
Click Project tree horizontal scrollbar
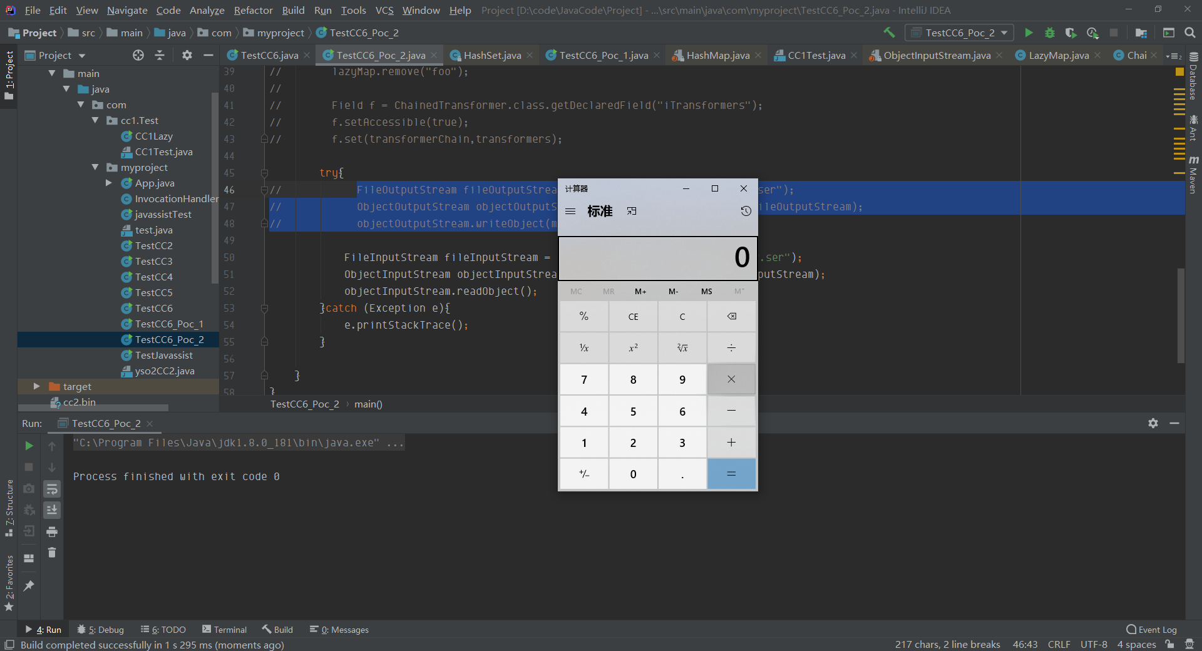point(95,408)
